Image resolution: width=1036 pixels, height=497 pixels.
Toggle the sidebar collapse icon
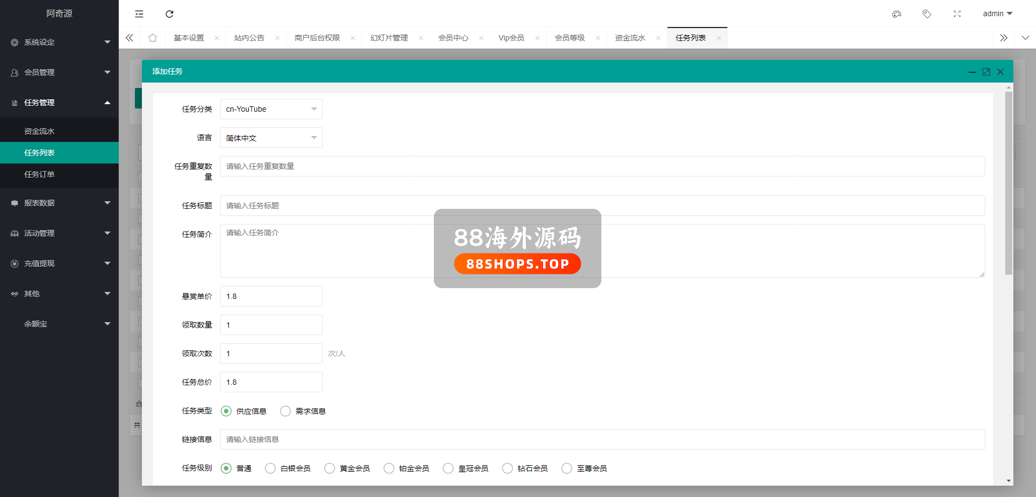pos(139,14)
